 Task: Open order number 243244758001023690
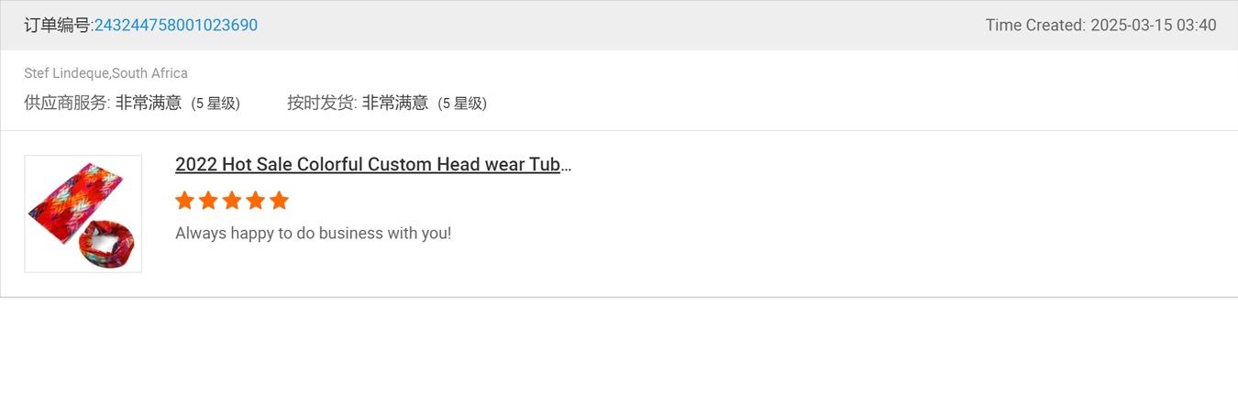click(175, 26)
